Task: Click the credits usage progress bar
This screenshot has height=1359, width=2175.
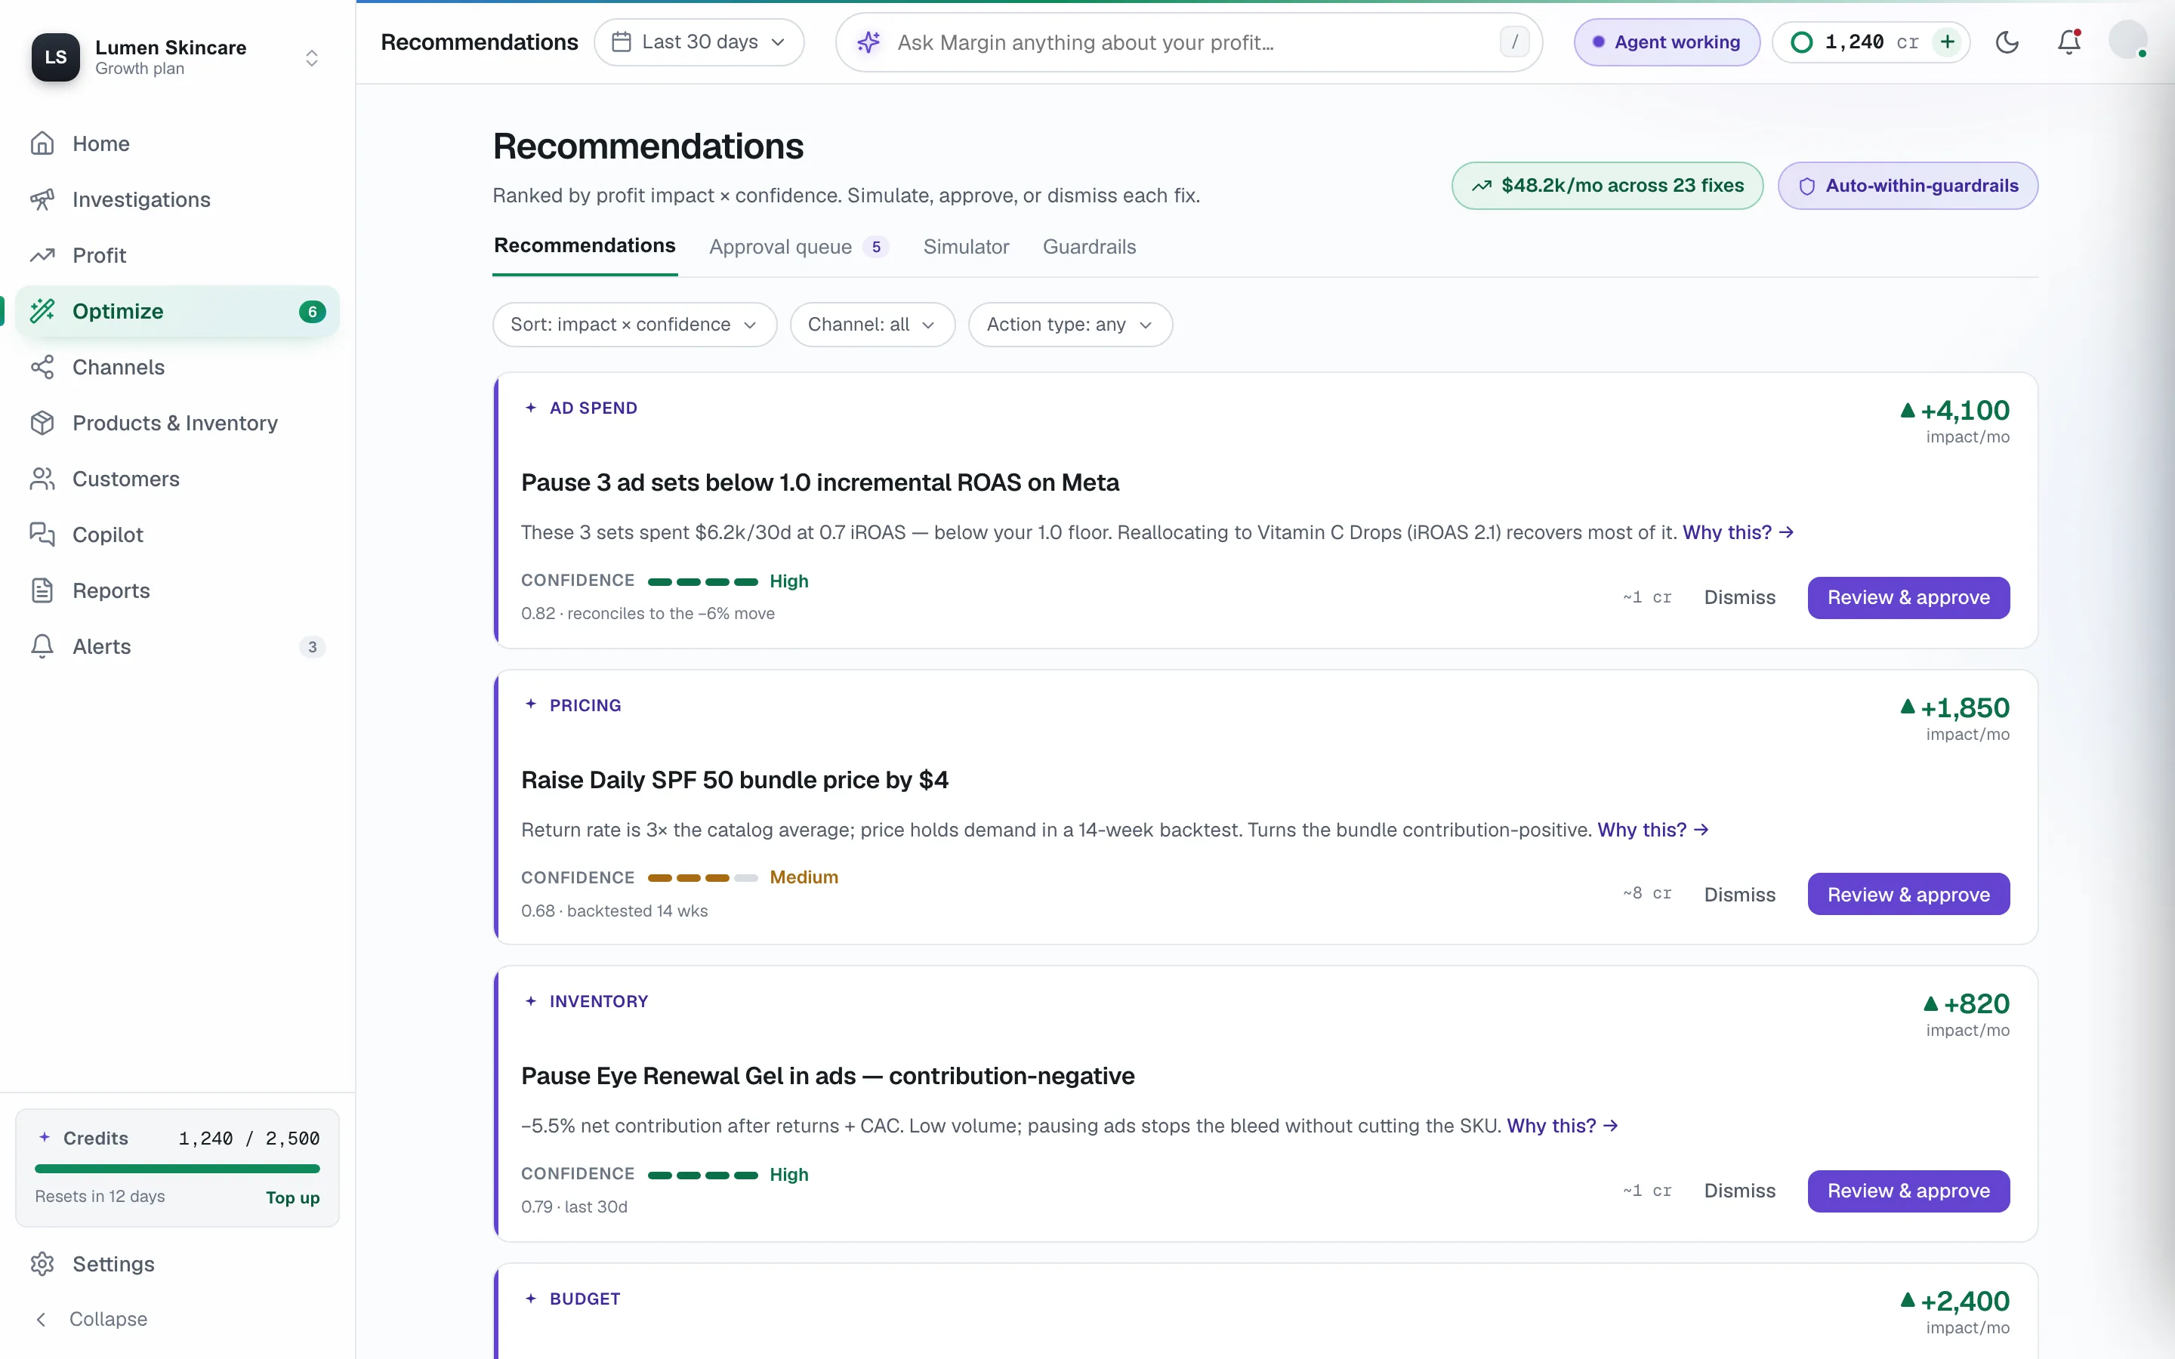Action: (x=177, y=1169)
